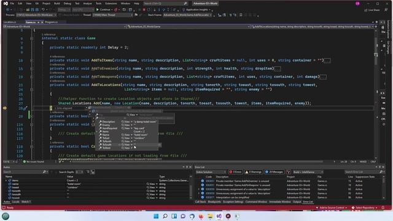Open the Extensions menu

point(111,4)
